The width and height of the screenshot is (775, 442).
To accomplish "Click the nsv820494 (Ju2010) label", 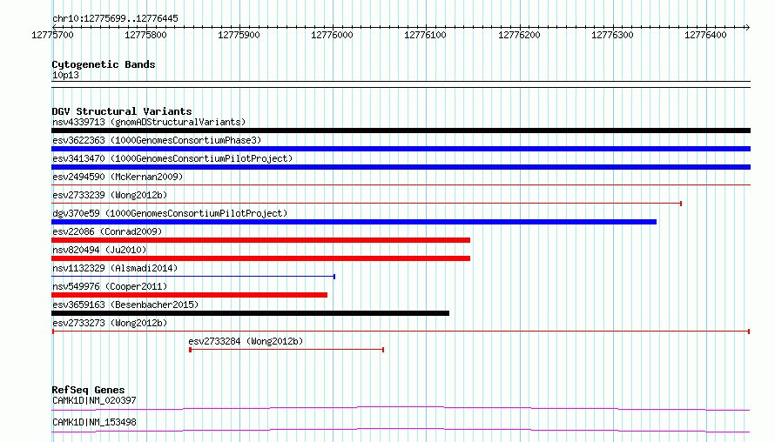I will pos(99,250).
